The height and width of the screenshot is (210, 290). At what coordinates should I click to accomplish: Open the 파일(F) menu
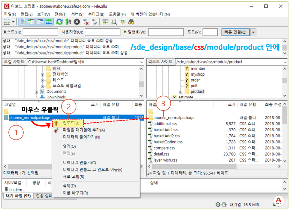10,14
